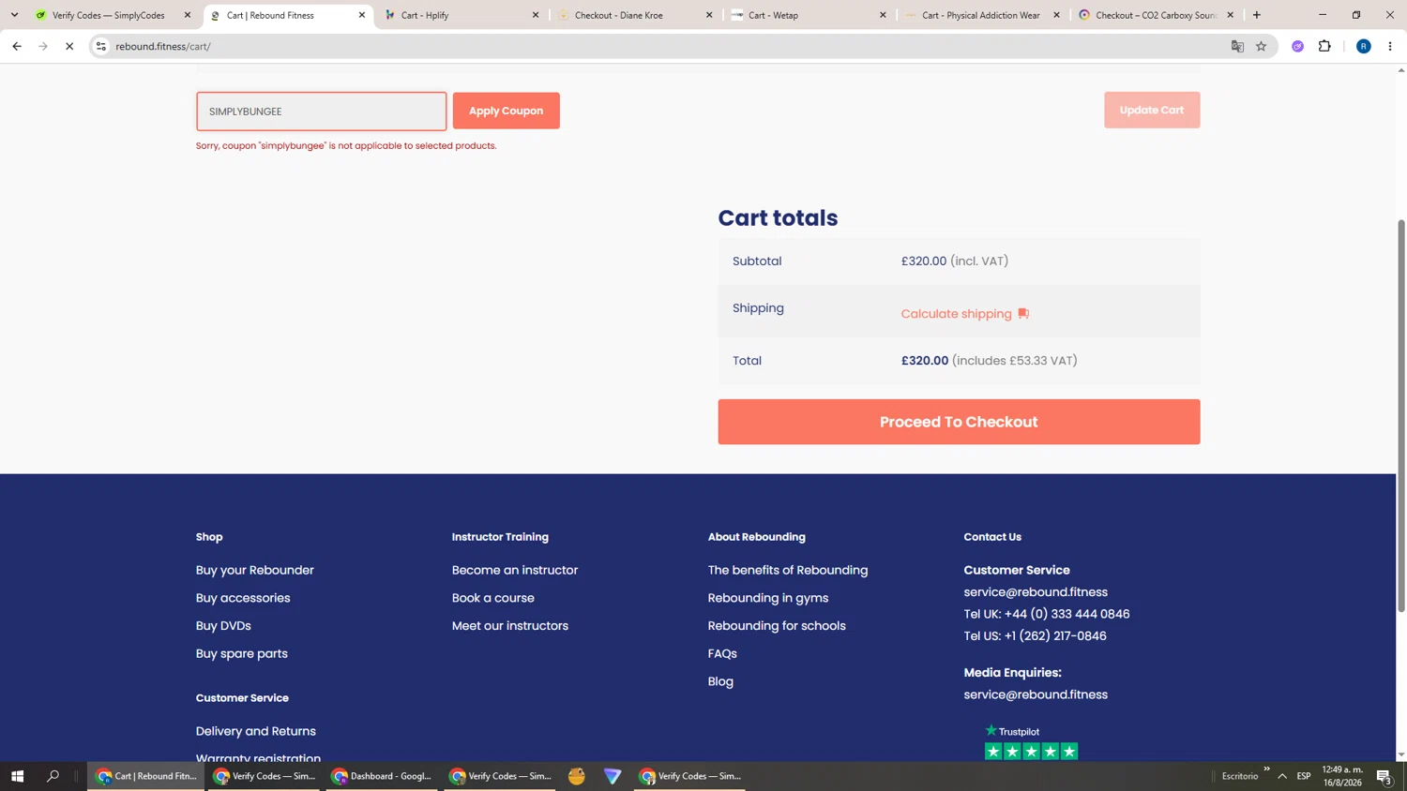The width and height of the screenshot is (1407, 791).
Task: Click the Update Cart button
Action: [x=1152, y=110]
